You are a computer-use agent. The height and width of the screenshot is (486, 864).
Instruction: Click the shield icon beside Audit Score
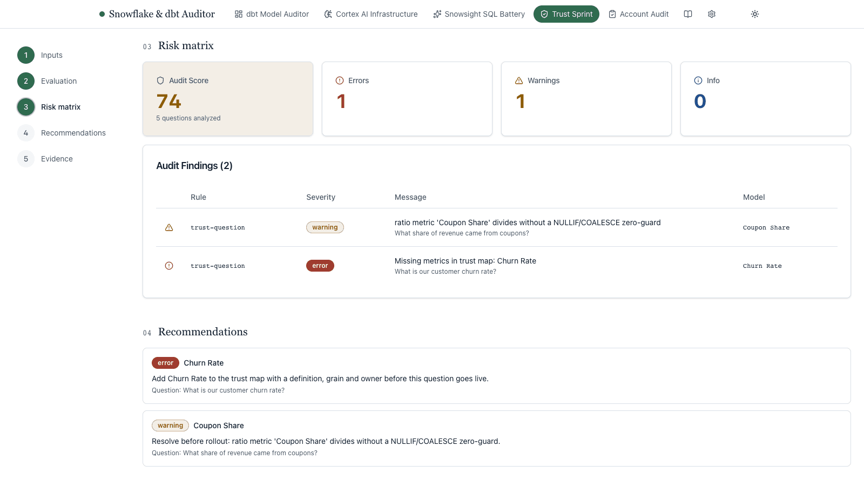pyautogui.click(x=160, y=80)
